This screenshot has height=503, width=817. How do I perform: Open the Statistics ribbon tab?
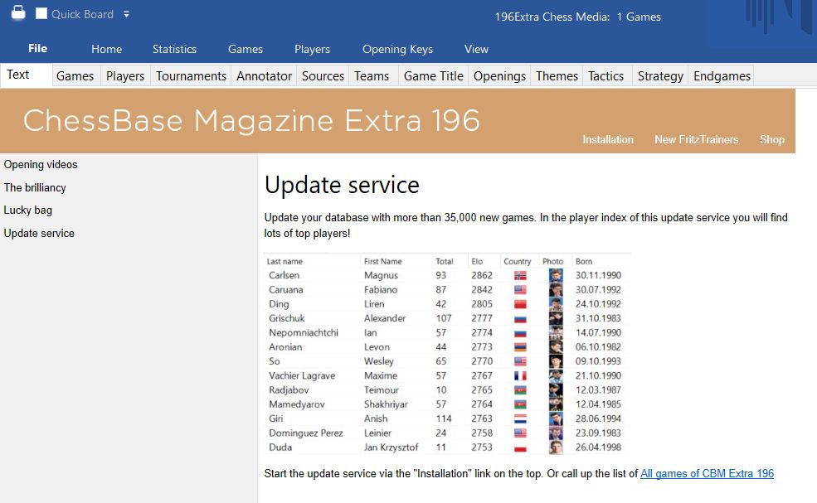174,49
